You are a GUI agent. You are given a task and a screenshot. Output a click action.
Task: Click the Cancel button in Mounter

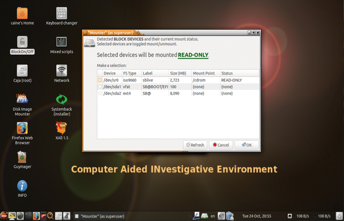click(x=221, y=145)
